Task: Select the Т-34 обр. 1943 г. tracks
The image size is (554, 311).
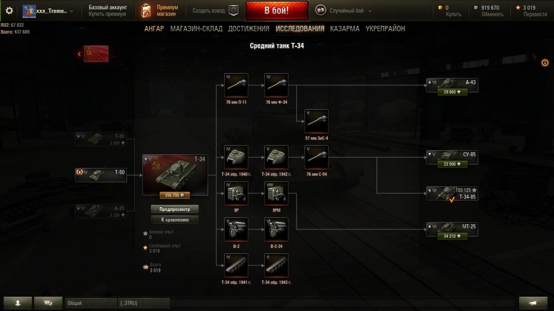Action: pyautogui.click(x=277, y=265)
